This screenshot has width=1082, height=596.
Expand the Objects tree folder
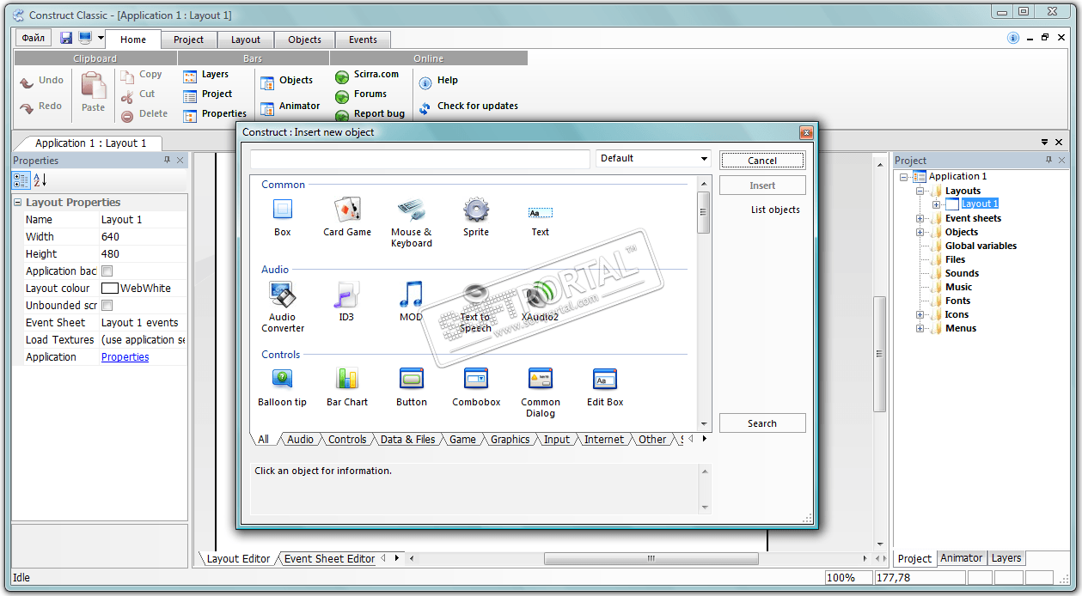pyautogui.click(x=920, y=232)
